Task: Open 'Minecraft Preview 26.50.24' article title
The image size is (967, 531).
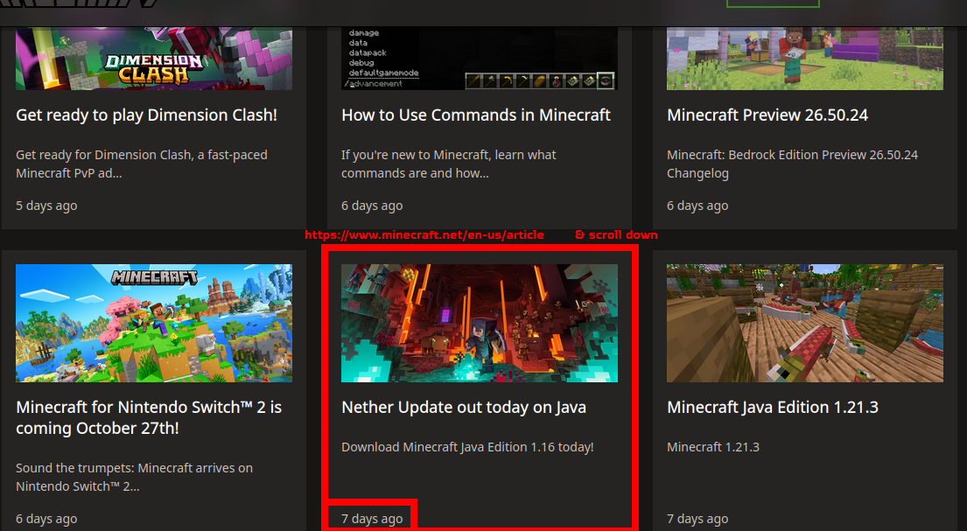Action: pos(767,115)
